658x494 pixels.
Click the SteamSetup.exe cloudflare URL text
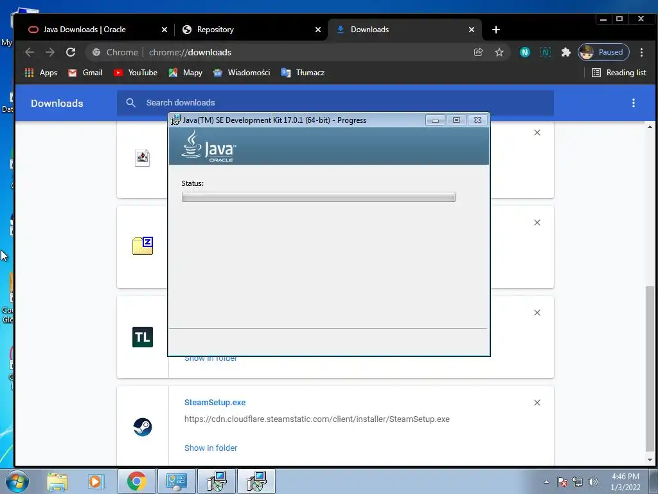(317, 419)
